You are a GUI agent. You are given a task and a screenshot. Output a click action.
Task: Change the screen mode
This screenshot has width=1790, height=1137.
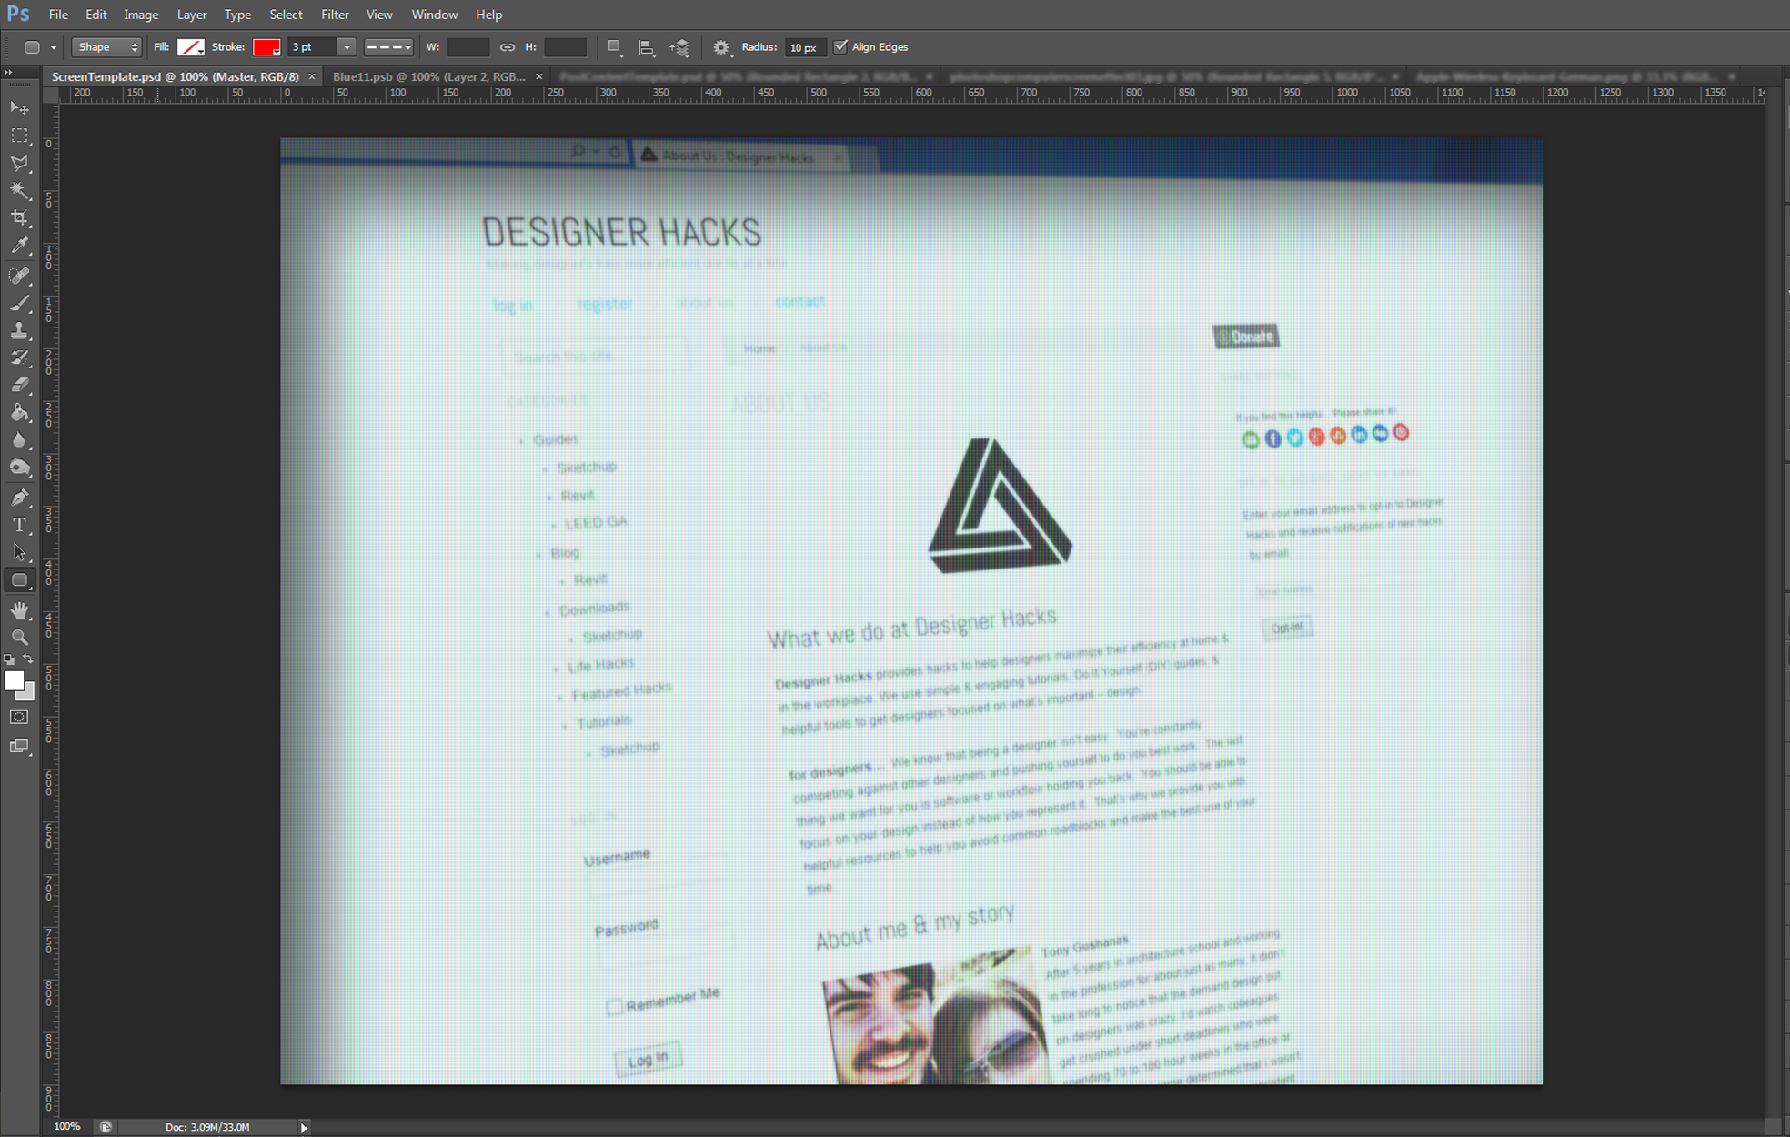point(19,746)
